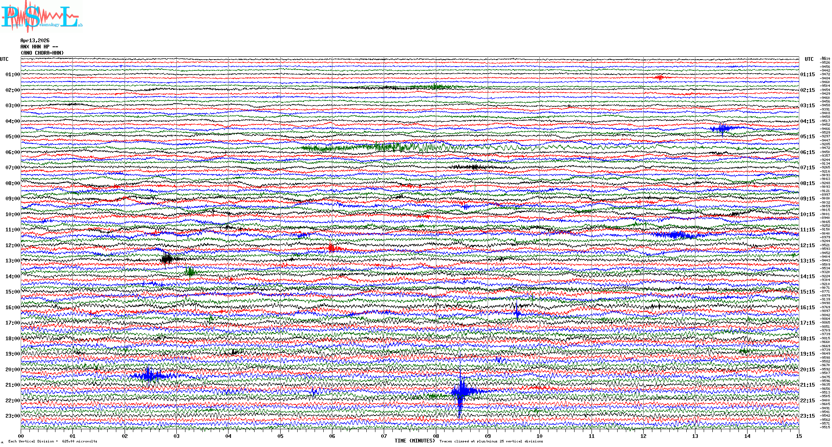Image resolution: width=832 pixels, height=447 pixels.
Task: Select the 12:00 hour label on left
Action: pos(12,245)
